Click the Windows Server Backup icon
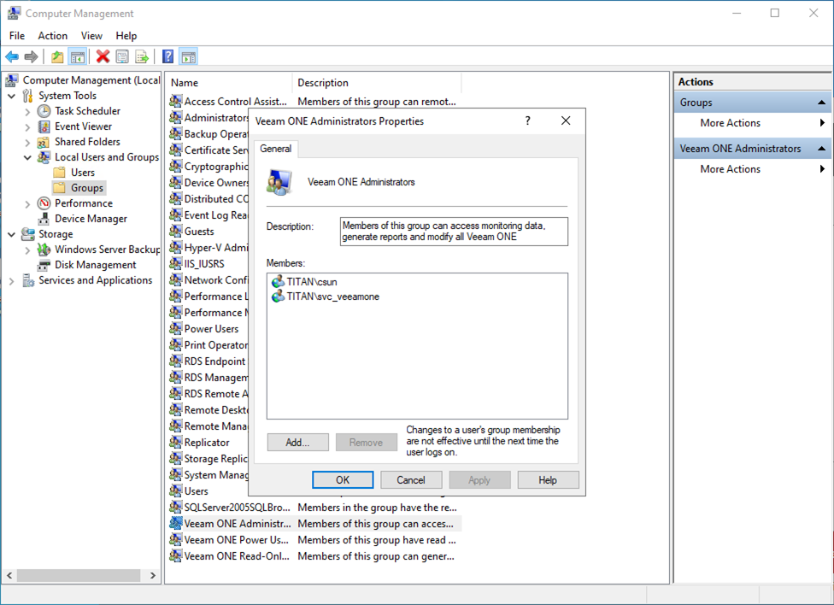 (x=44, y=250)
